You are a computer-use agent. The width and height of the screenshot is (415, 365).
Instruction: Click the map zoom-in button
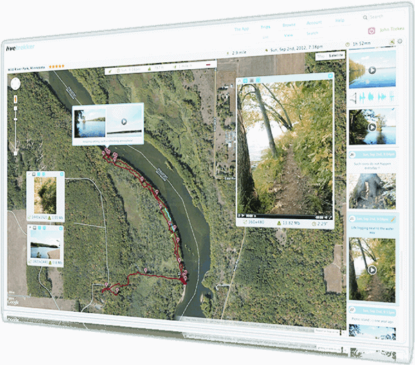pyautogui.click(x=15, y=109)
